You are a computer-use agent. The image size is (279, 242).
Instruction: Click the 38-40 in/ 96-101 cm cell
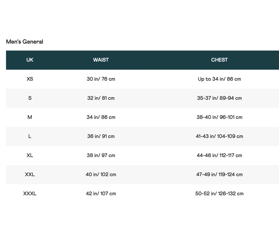click(x=219, y=117)
